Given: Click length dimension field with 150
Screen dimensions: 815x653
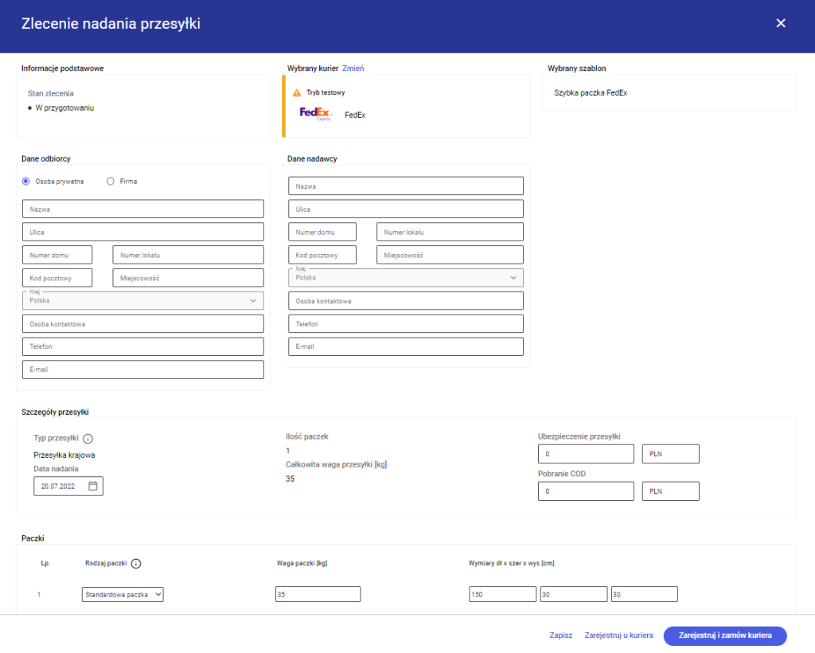Looking at the screenshot, I should tap(502, 594).
